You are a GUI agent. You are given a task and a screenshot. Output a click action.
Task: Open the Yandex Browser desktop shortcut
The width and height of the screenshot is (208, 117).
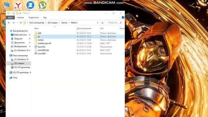[18, 6]
